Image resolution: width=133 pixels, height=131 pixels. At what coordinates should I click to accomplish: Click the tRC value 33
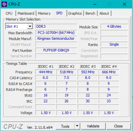pos(109,101)
